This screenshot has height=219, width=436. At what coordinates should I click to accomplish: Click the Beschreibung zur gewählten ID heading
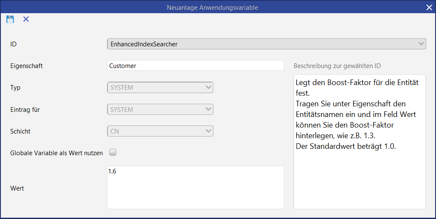[x=337, y=66]
